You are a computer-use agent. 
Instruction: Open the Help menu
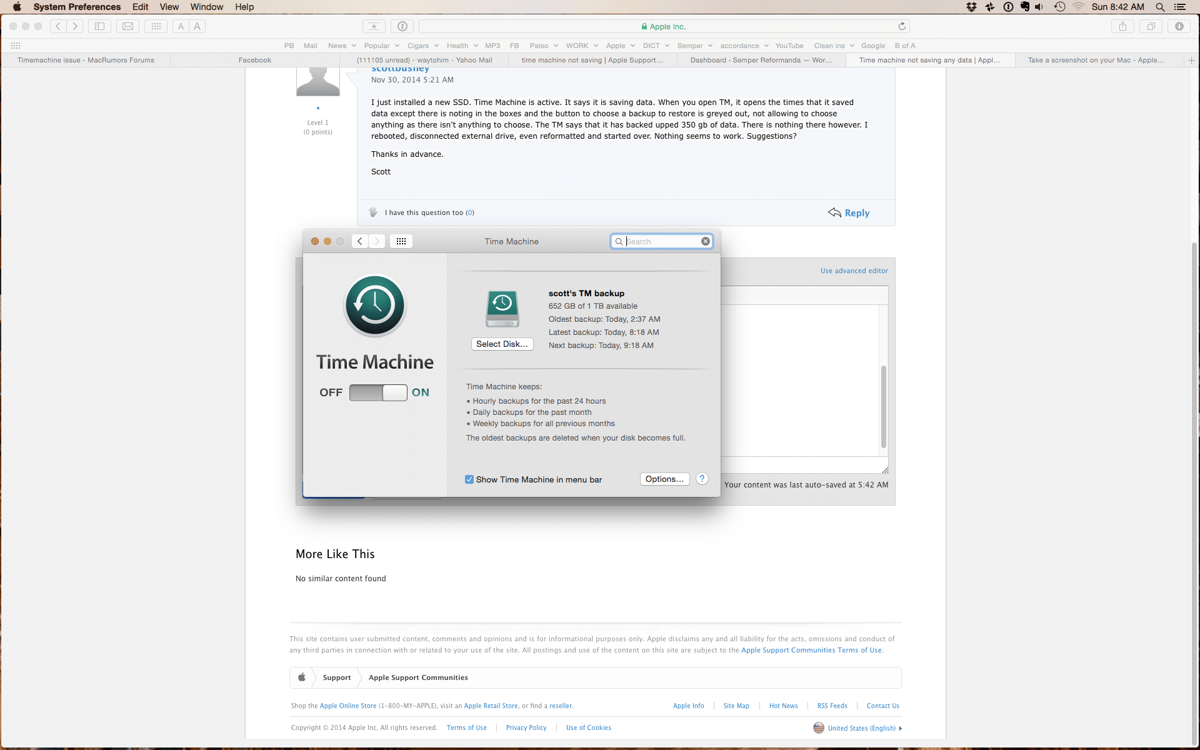244,7
